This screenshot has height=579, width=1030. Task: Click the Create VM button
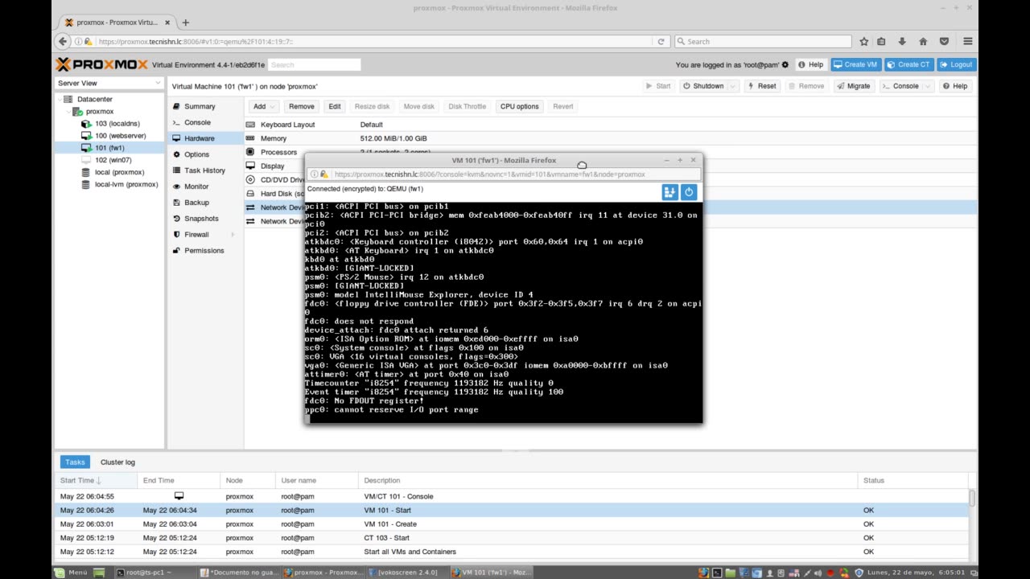855,64
